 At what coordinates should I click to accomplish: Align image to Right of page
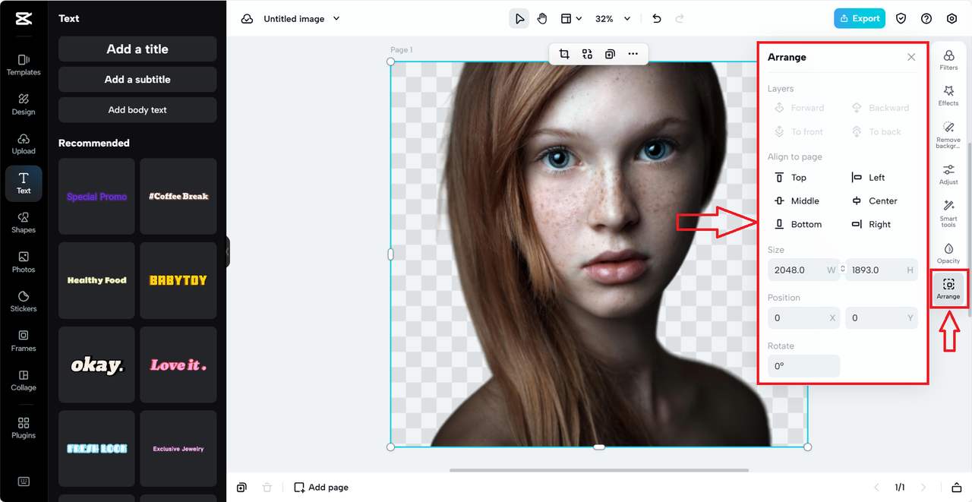click(x=871, y=225)
